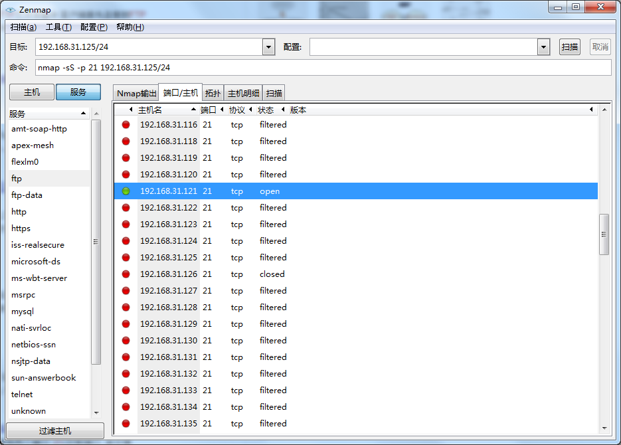Click the red status dot for 192.168.31.132
621x445 pixels.
pos(126,374)
